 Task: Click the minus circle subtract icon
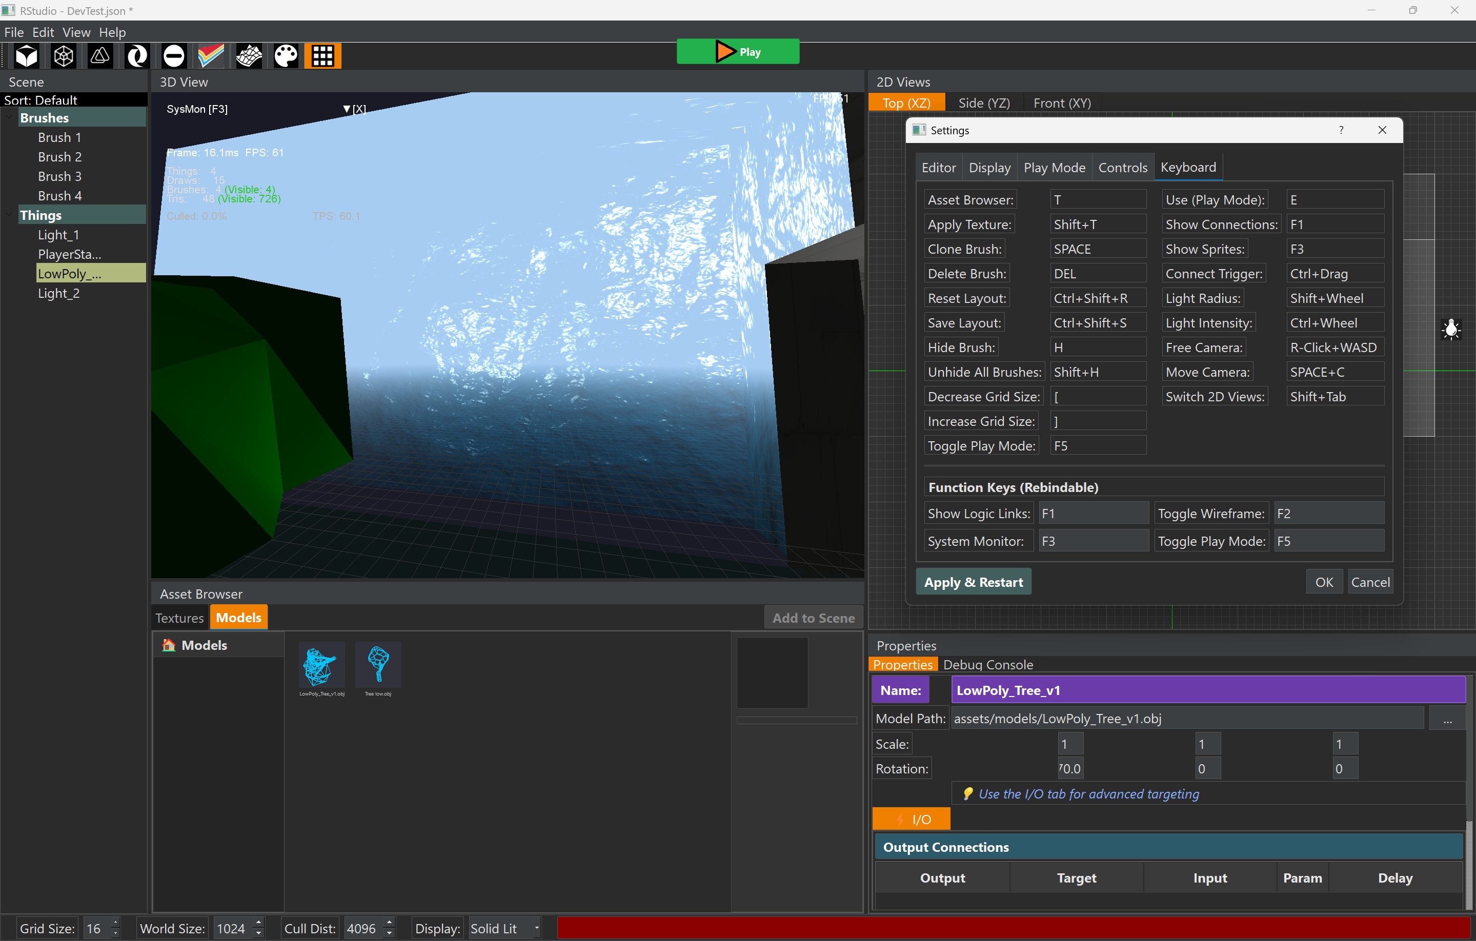coord(174,56)
